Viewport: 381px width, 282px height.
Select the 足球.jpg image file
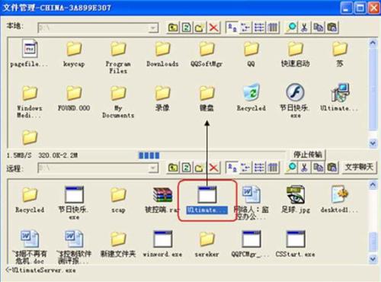tap(295, 199)
